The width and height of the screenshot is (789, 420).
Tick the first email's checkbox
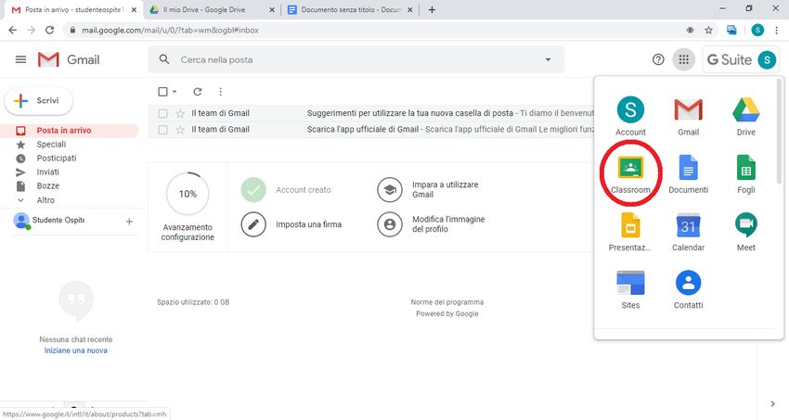tap(162, 113)
